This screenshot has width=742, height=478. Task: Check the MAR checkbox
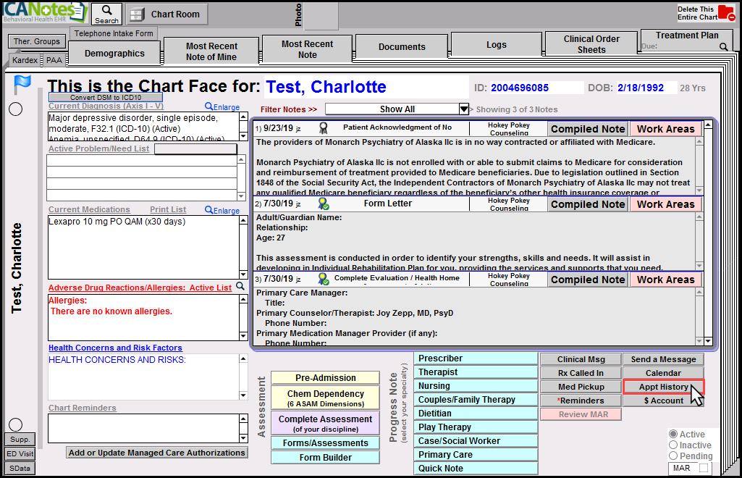704,468
